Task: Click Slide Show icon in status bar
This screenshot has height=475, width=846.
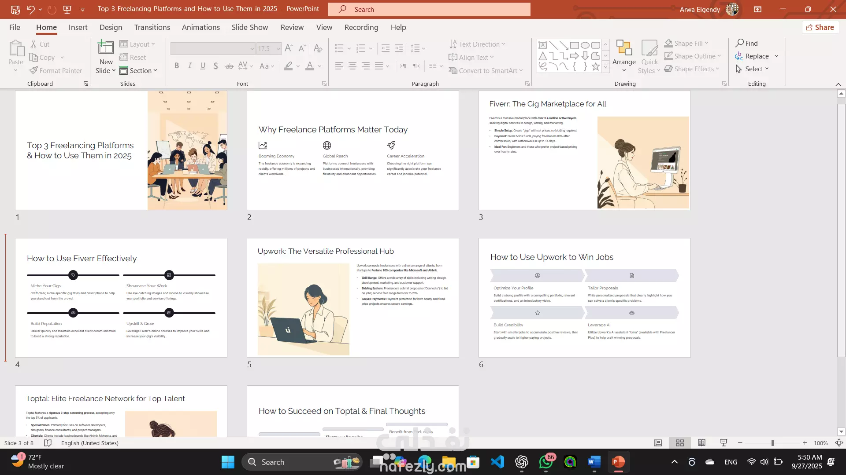Action: pos(724,443)
